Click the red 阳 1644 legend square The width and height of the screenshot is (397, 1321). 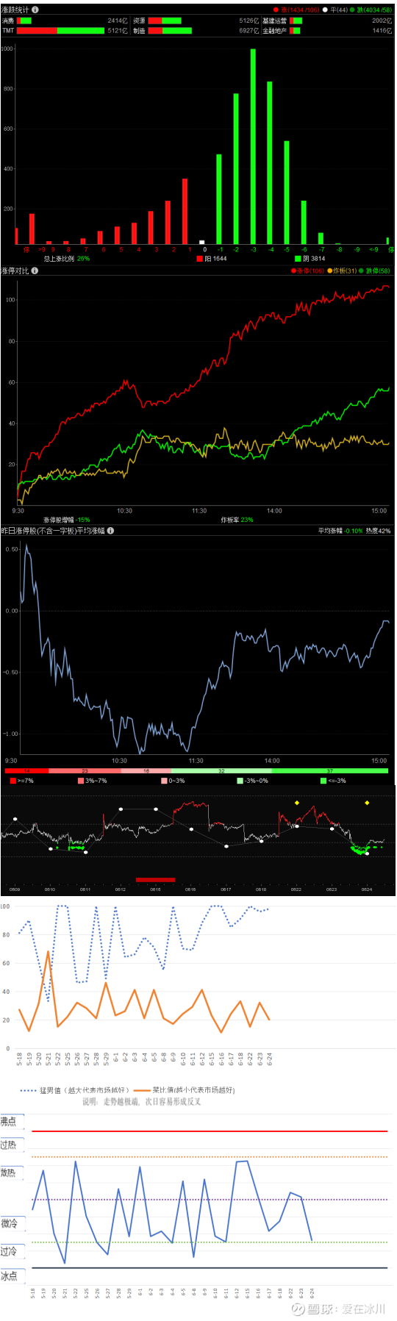(x=199, y=259)
